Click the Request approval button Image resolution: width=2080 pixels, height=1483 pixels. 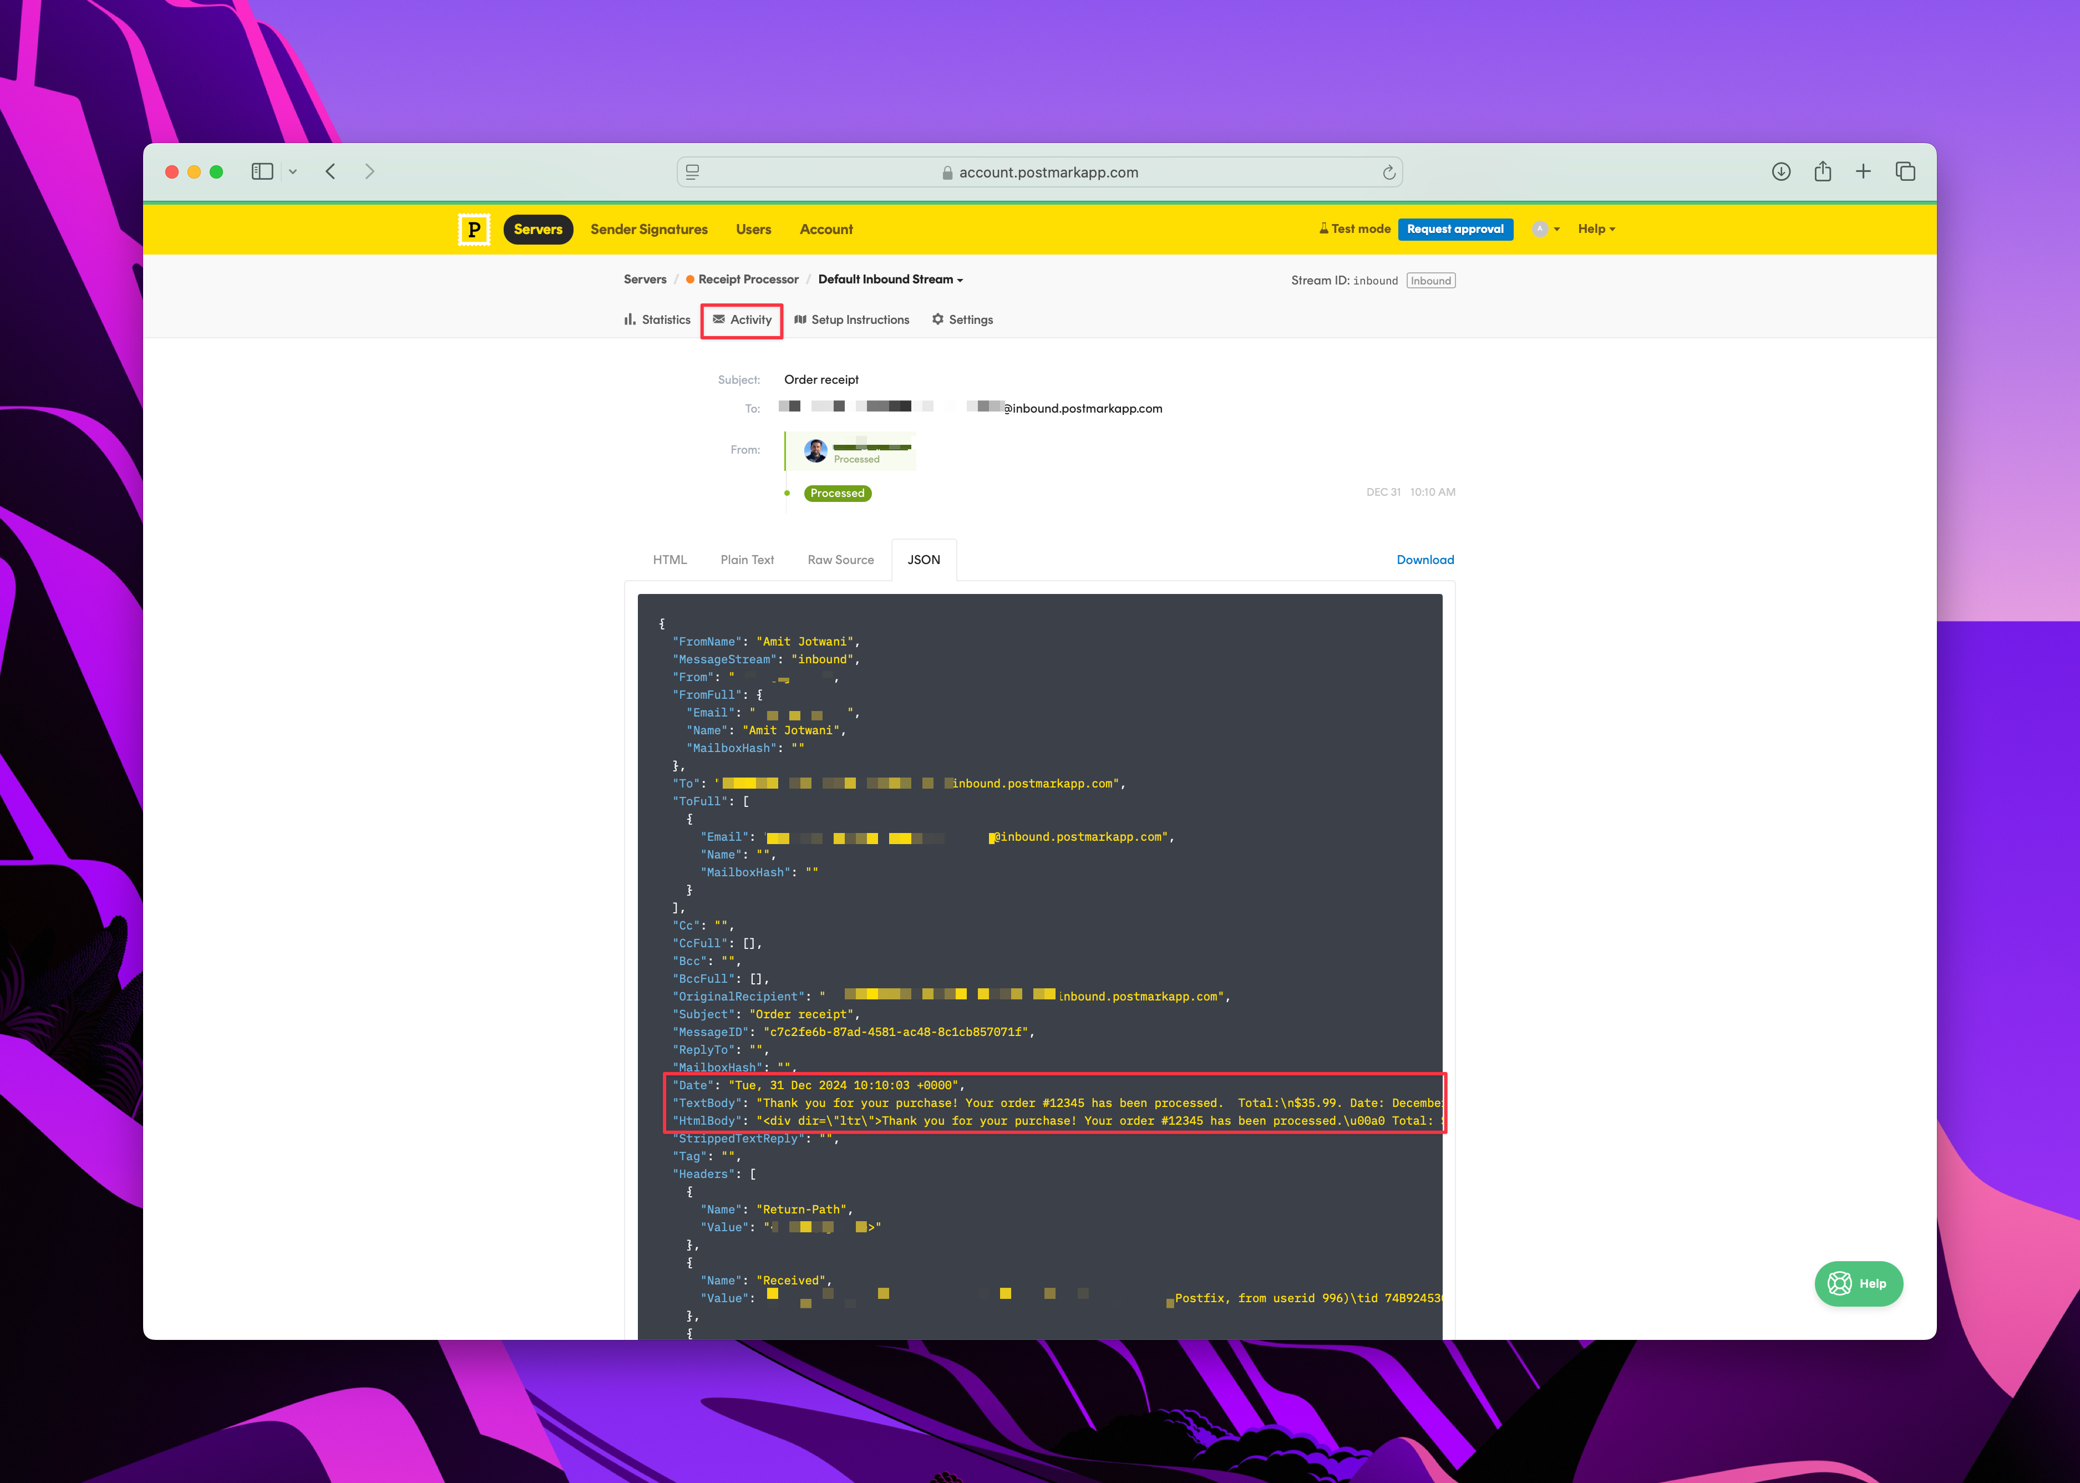tap(1454, 229)
